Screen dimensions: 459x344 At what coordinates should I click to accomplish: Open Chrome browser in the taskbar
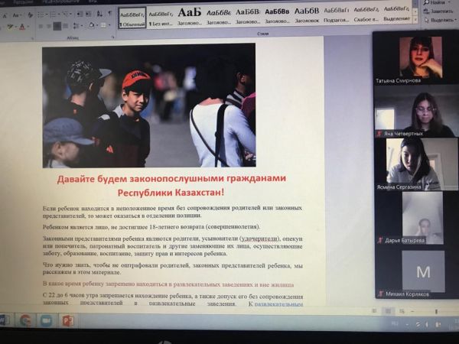point(25,320)
